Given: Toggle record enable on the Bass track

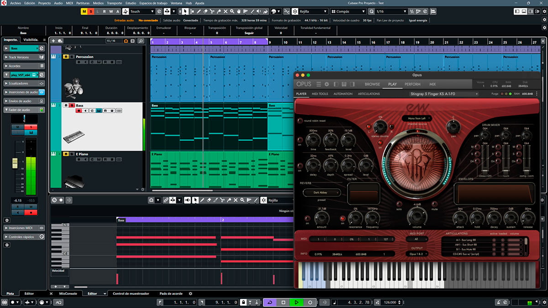Looking at the screenshot, I should tap(79, 110).
